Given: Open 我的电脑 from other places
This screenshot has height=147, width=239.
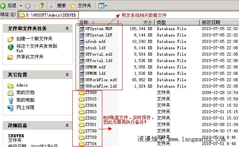Looking at the screenshot, I should click(x=26, y=100).
